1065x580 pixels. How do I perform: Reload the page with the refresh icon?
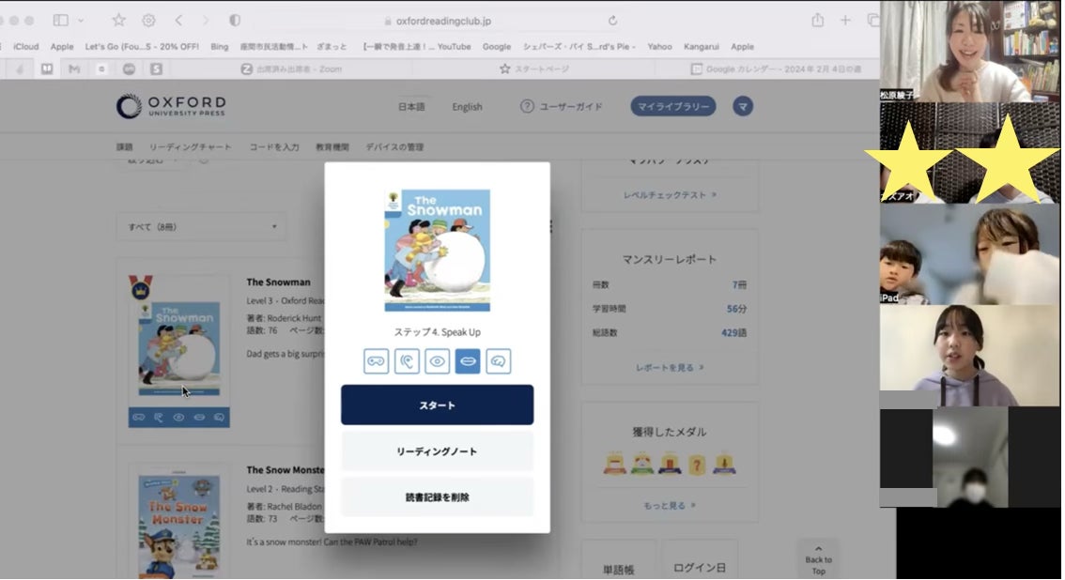click(x=612, y=21)
